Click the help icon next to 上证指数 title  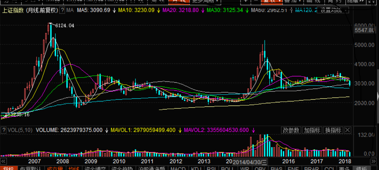[x=62, y=10]
